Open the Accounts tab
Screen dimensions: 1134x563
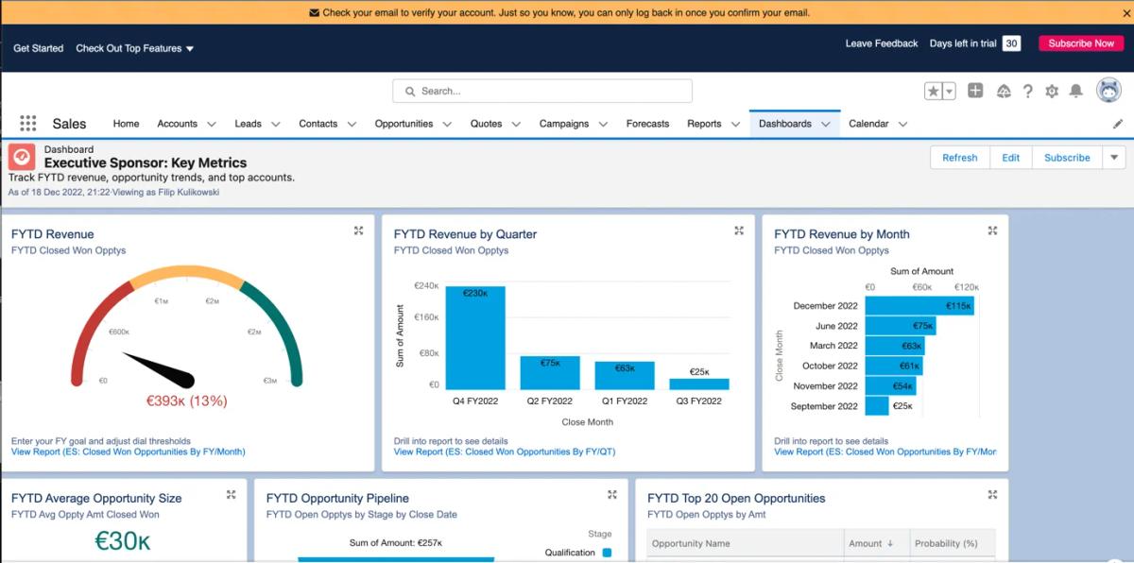coord(177,124)
